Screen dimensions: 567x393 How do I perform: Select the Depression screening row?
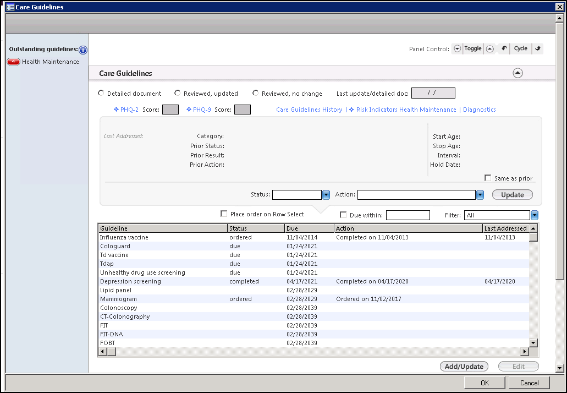coord(314,281)
